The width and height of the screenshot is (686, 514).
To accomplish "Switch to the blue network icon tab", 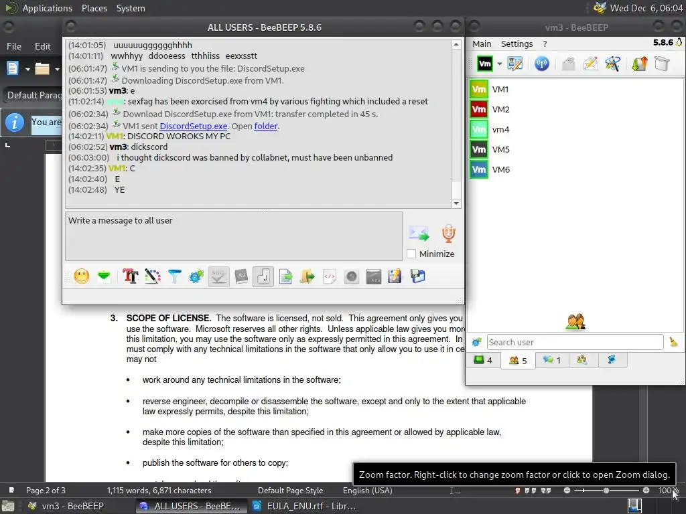I will pyautogui.click(x=612, y=360).
